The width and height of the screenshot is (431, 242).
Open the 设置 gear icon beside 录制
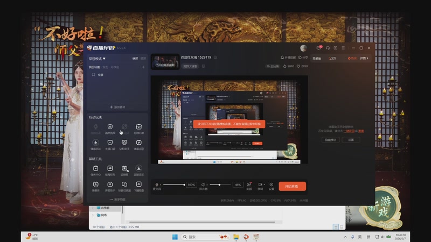(272, 186)
